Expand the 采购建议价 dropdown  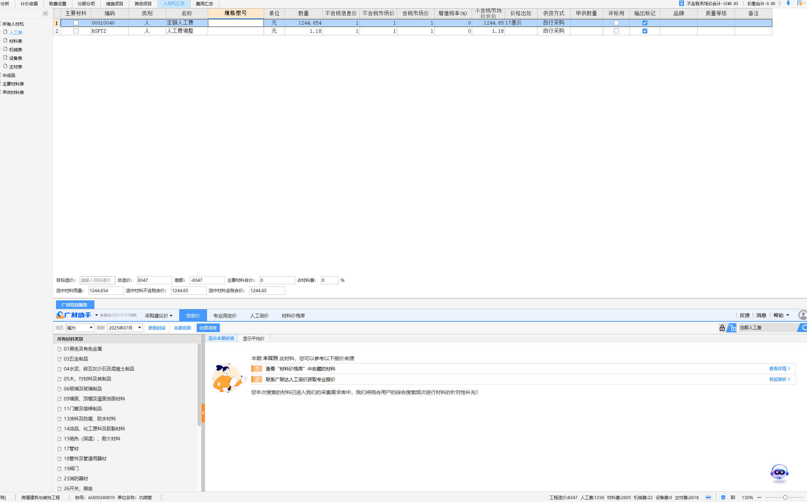pyautogui.click(x=159, y=316)
